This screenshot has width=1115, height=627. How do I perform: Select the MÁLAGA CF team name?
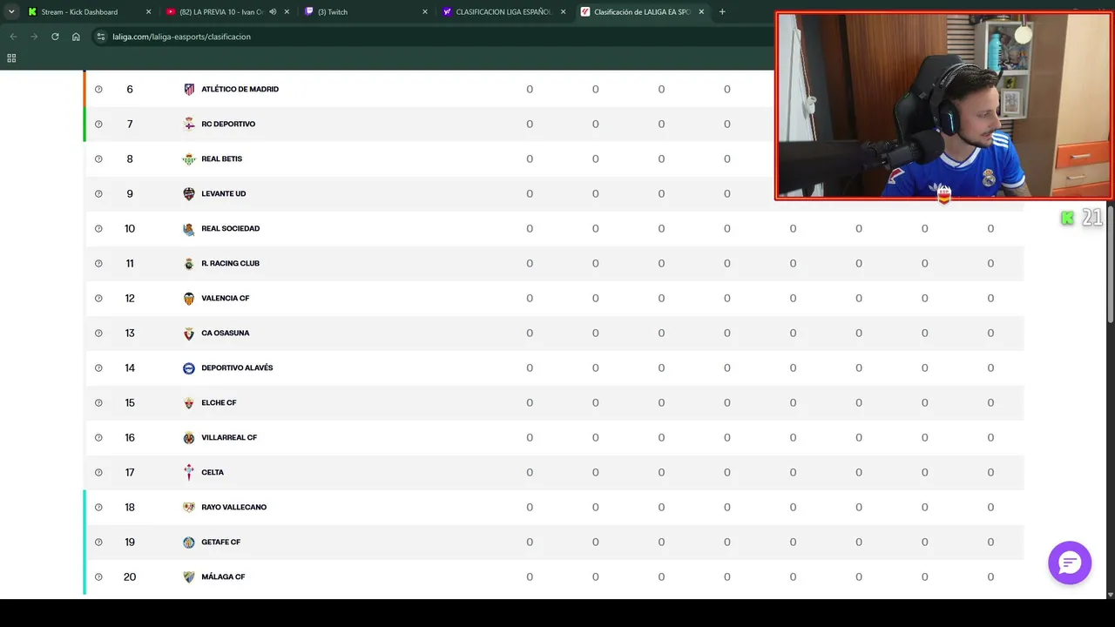click(x=223, y=576)
